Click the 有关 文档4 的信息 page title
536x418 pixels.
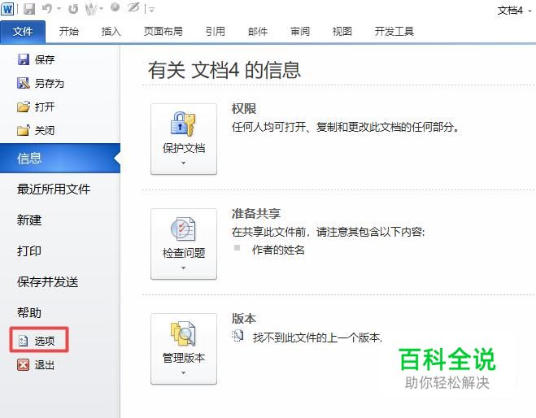click(224, 70)
